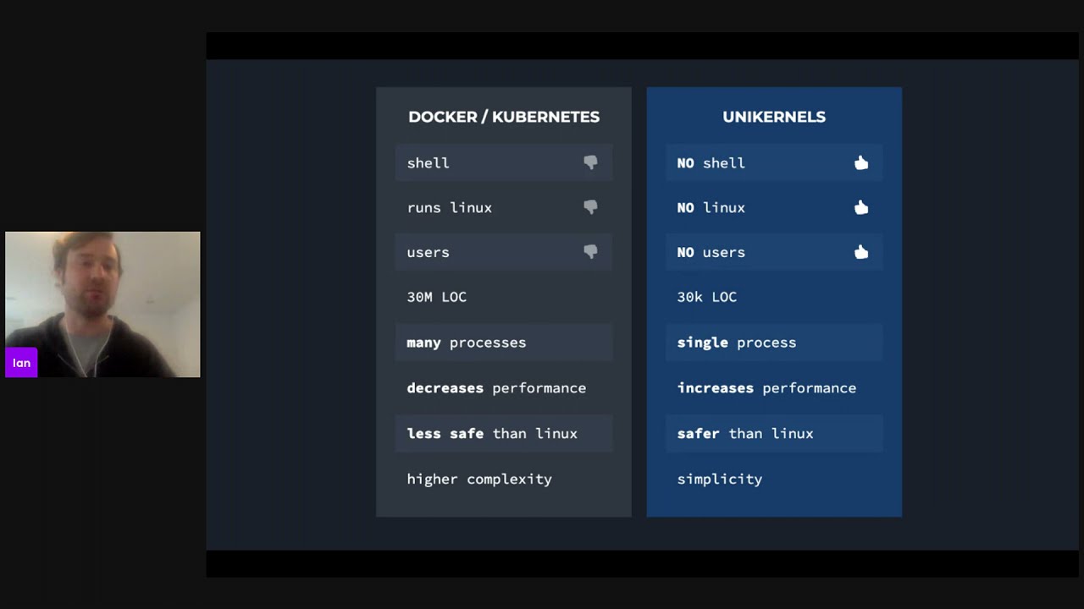The image size is (1084, 609).
Task: Click the 'less safe than linux' row
Action: 504,433
